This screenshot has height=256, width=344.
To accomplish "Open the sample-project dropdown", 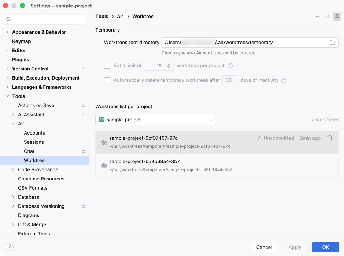I will [x=156, y=120].
